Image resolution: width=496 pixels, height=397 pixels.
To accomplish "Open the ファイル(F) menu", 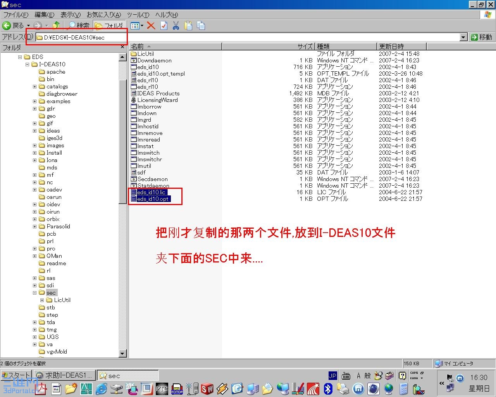I will tap(15, 15).
